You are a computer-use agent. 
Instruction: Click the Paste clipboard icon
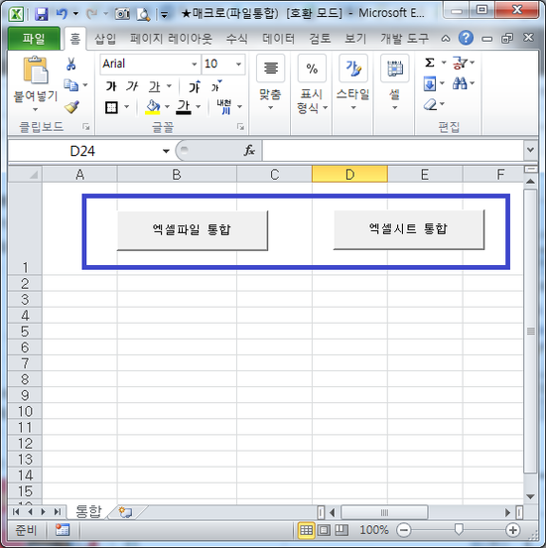36,70
